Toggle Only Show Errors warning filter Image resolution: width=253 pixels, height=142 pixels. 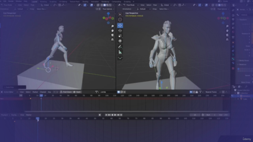coord(197,92)
